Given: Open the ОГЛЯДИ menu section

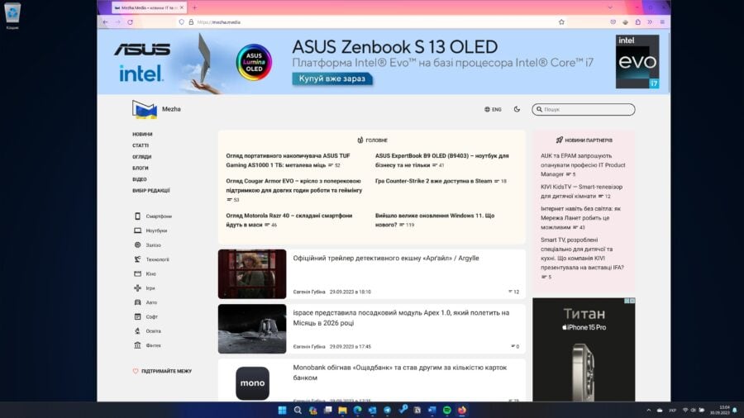Looking at the screenshot, I should [142, 157].
